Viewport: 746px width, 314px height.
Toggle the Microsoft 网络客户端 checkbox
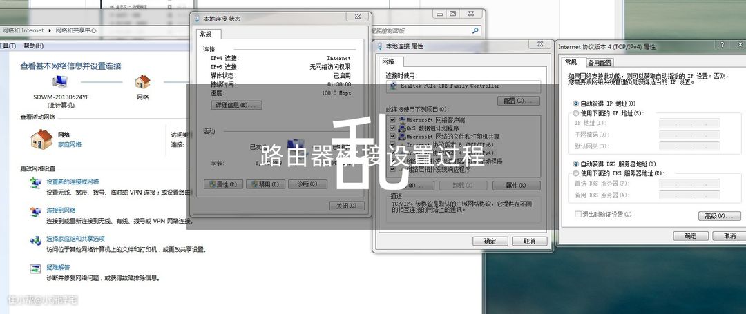(x=393, y=120)
